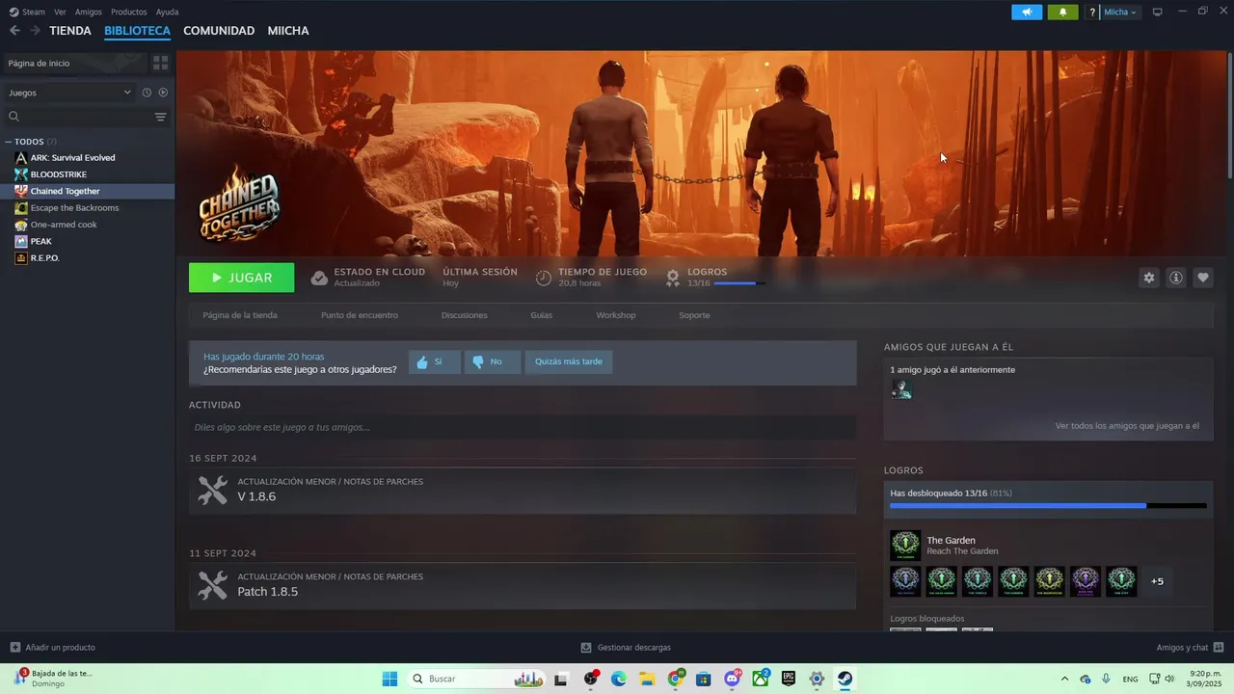Open the game info icon
This screenshot has width=1234, height=694.
tap(1175, 278)
